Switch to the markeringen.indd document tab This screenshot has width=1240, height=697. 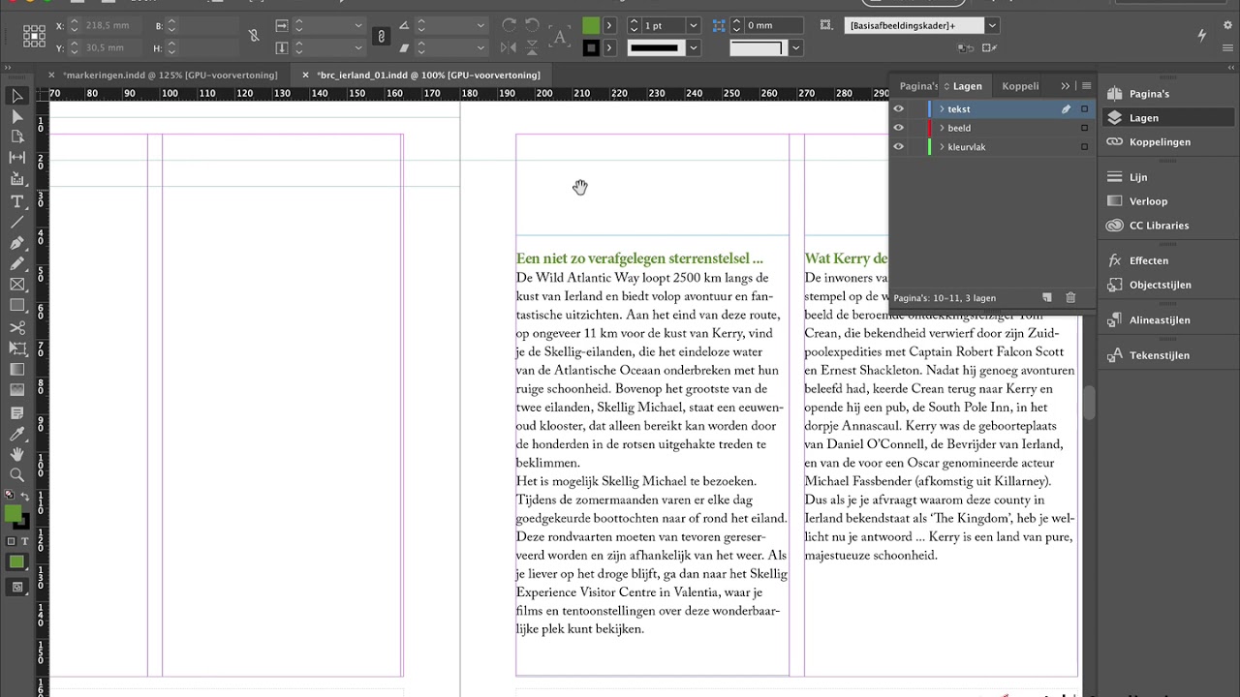(x=170, y=75)
